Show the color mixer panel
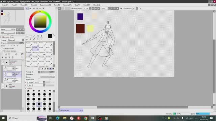The image size is (216, 121). click(37, 8)
